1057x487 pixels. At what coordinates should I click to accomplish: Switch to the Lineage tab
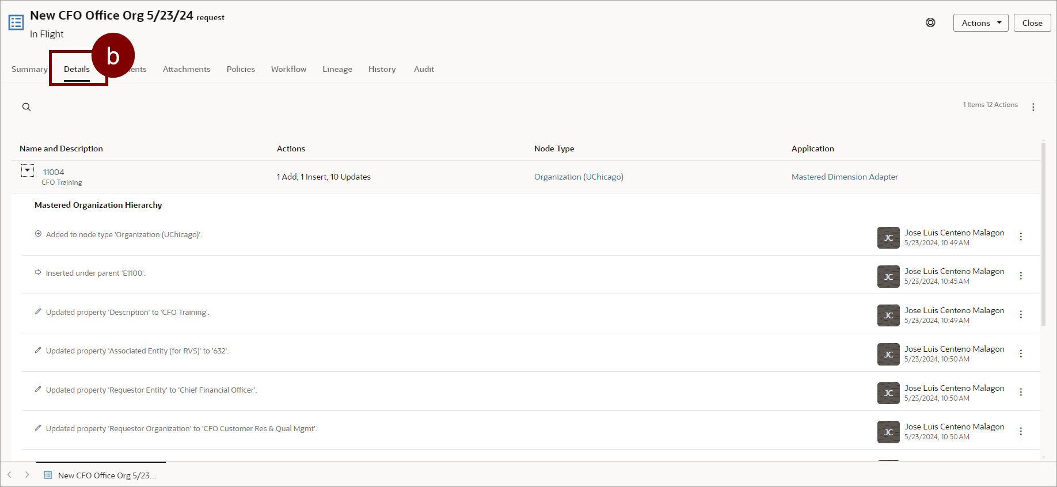click(x=337, y=69)
